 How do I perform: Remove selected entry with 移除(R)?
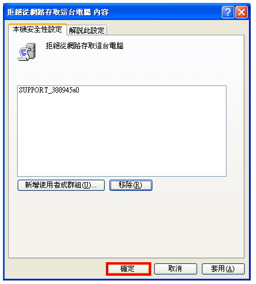(x=131, y=185)
